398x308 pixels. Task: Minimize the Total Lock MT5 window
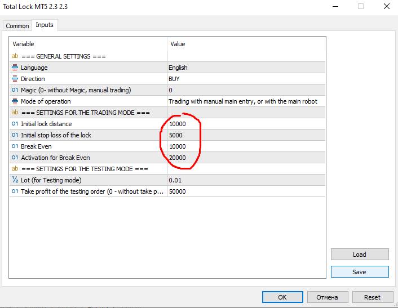coord(335,6)
